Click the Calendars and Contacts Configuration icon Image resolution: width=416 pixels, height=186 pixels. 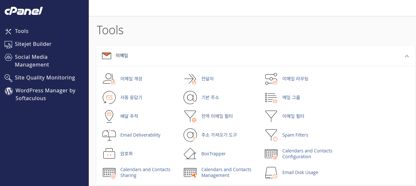271,154
